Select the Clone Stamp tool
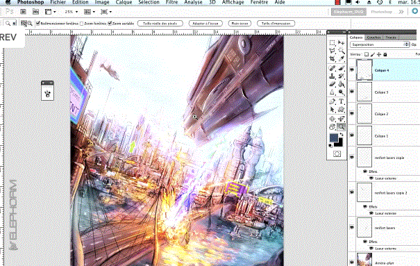420x266 pixels. tap(333, 76)
